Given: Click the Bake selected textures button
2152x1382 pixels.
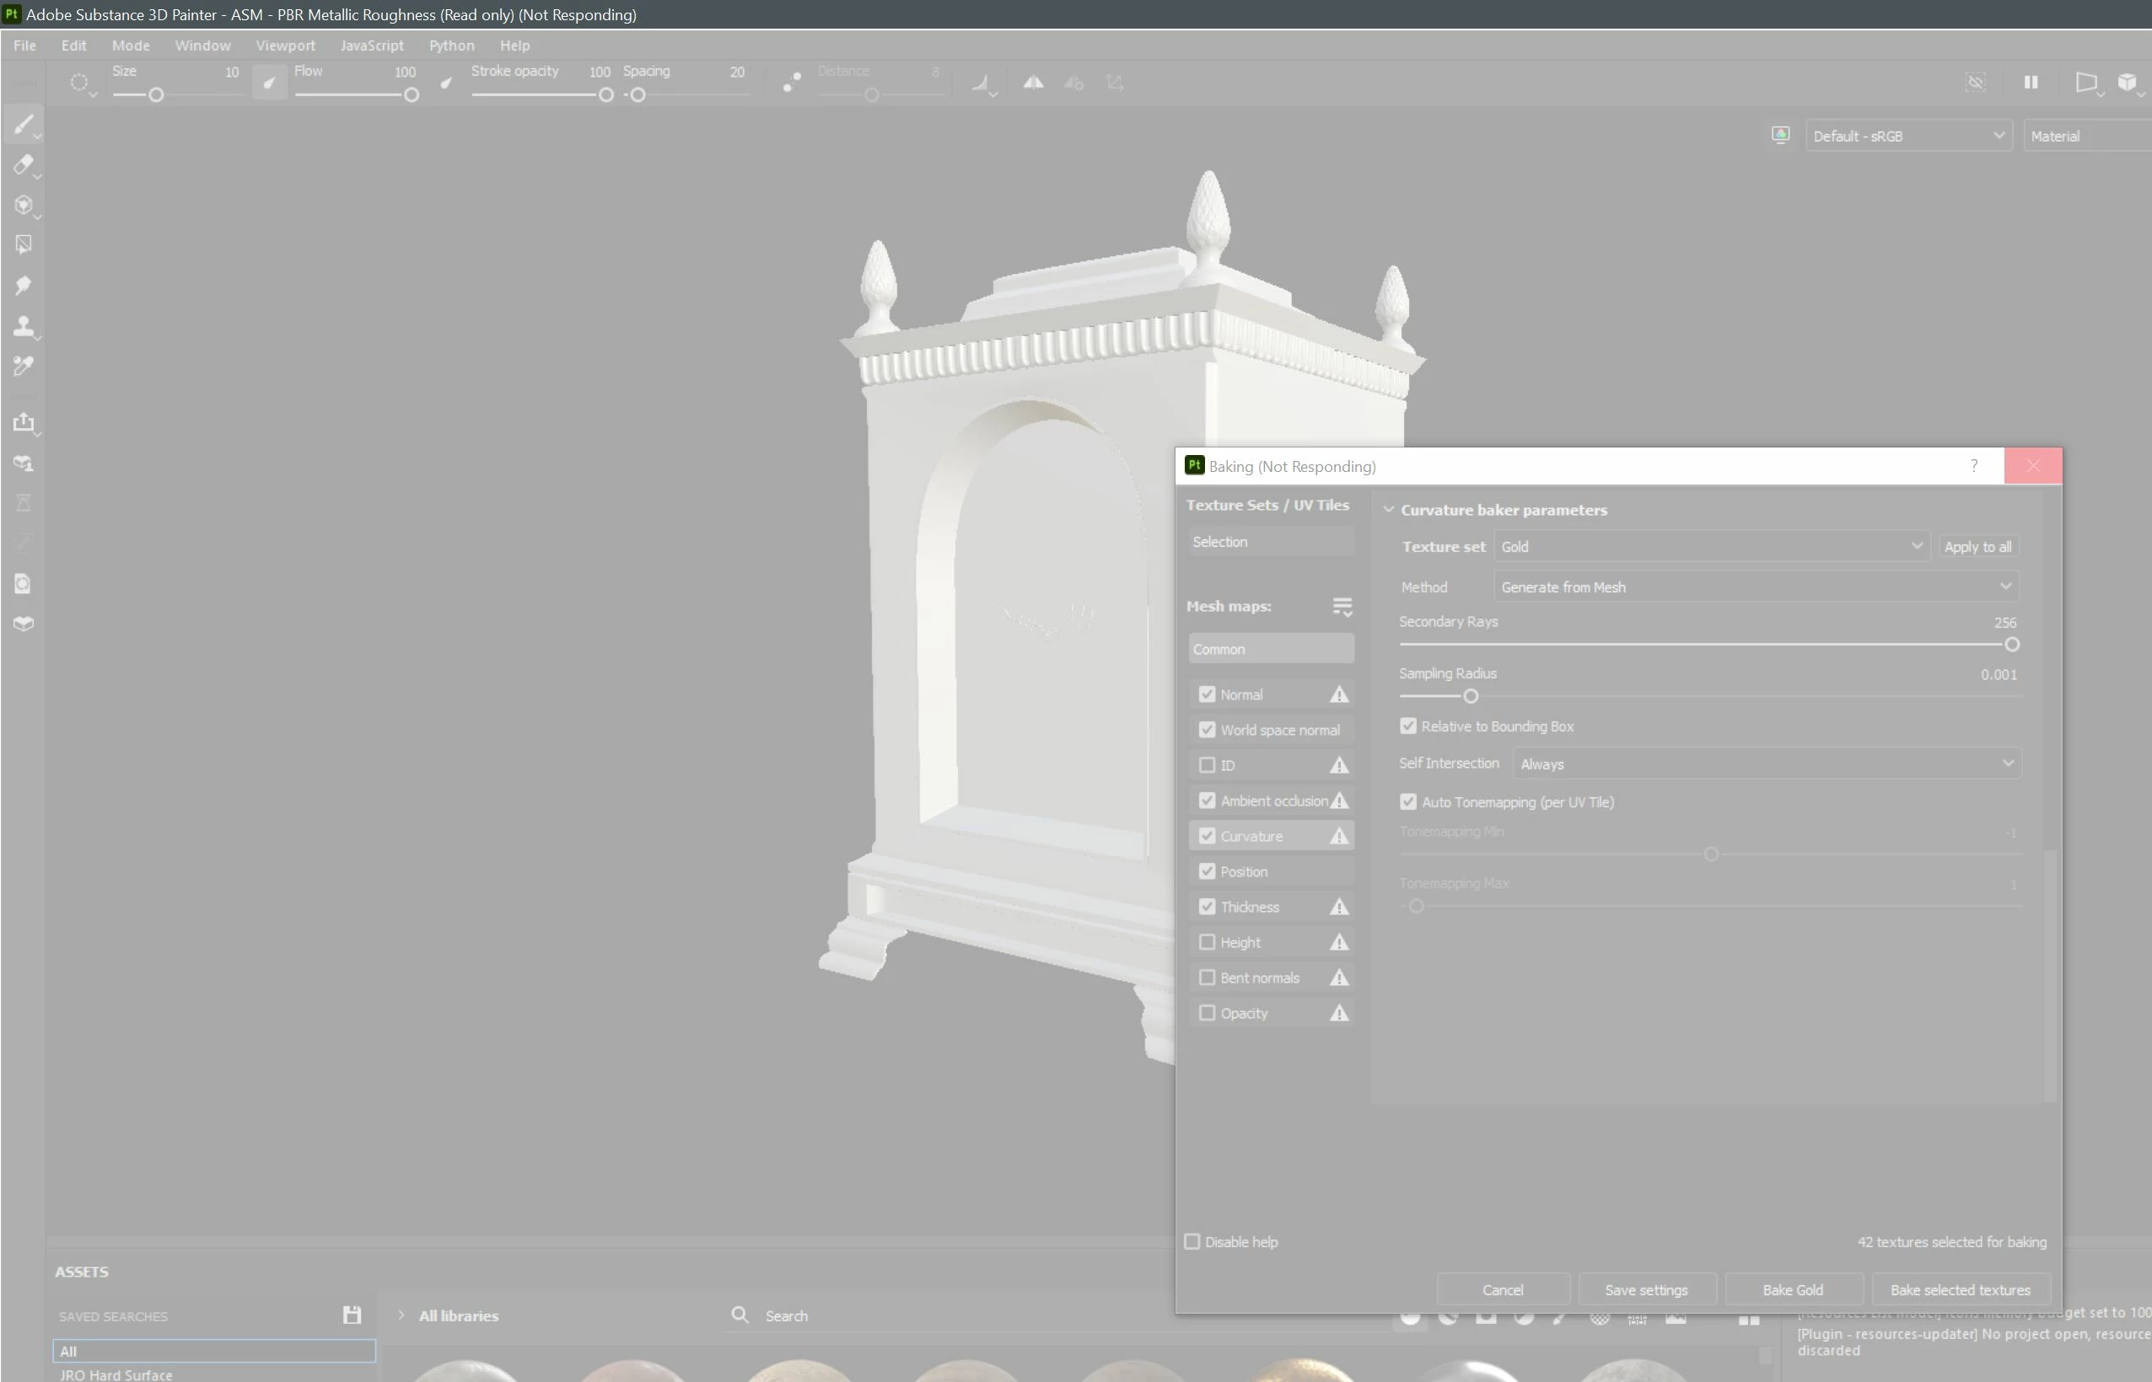Looking at the screenshot, I should pyautogui.click(x=1959, y=1289).
